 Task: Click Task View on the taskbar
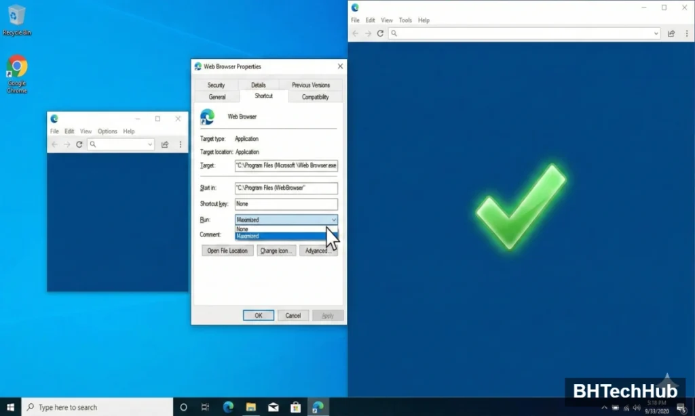pos(205,407)
